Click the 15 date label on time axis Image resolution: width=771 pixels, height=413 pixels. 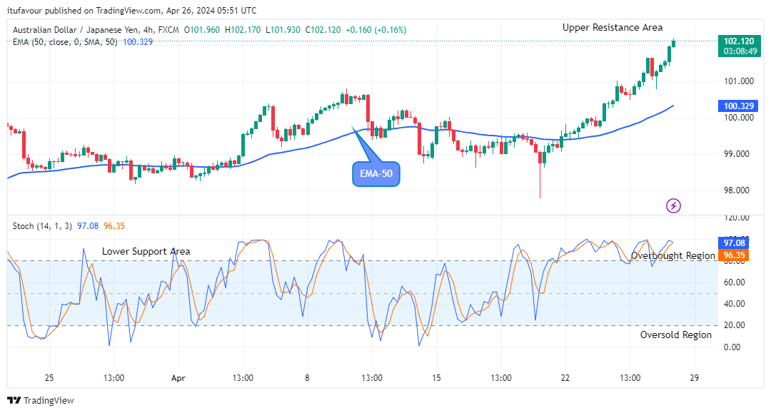(x=436, y=378)
